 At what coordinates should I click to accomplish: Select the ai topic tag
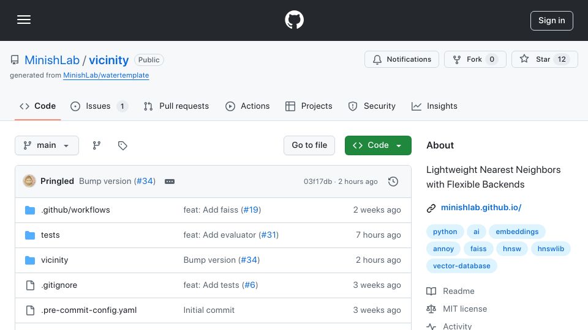(x=477, y=232)
